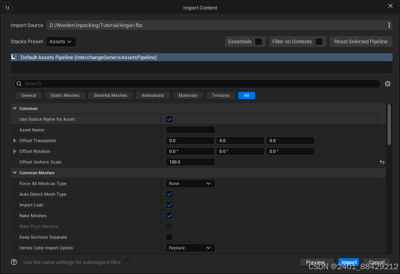400x274 pixels.
Task: Switch to the Animations tab
Action: click(153, 95)
